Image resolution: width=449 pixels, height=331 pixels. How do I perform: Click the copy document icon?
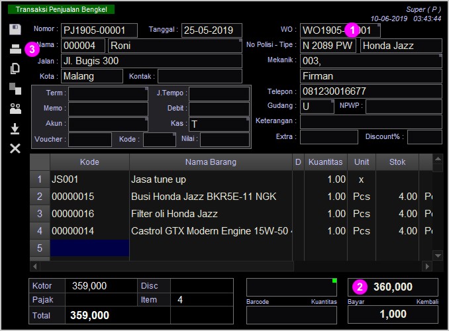[x=15, y=69]
